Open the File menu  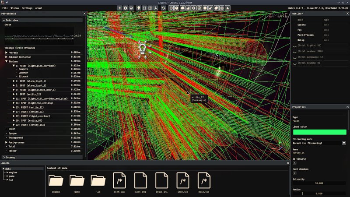5,8
